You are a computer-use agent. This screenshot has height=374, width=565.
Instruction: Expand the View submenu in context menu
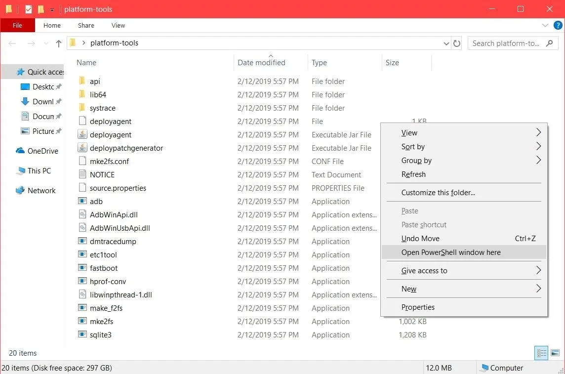(538, 132)
